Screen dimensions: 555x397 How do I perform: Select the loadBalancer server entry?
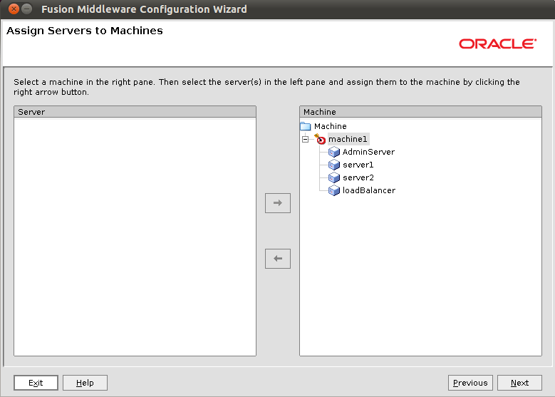click(x=369, y=190)
